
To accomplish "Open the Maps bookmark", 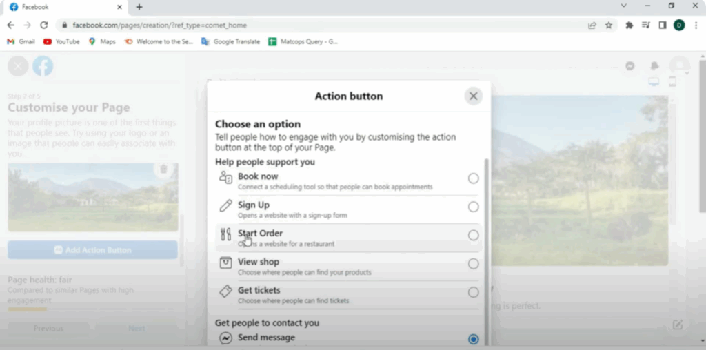I will click(102, 41).
